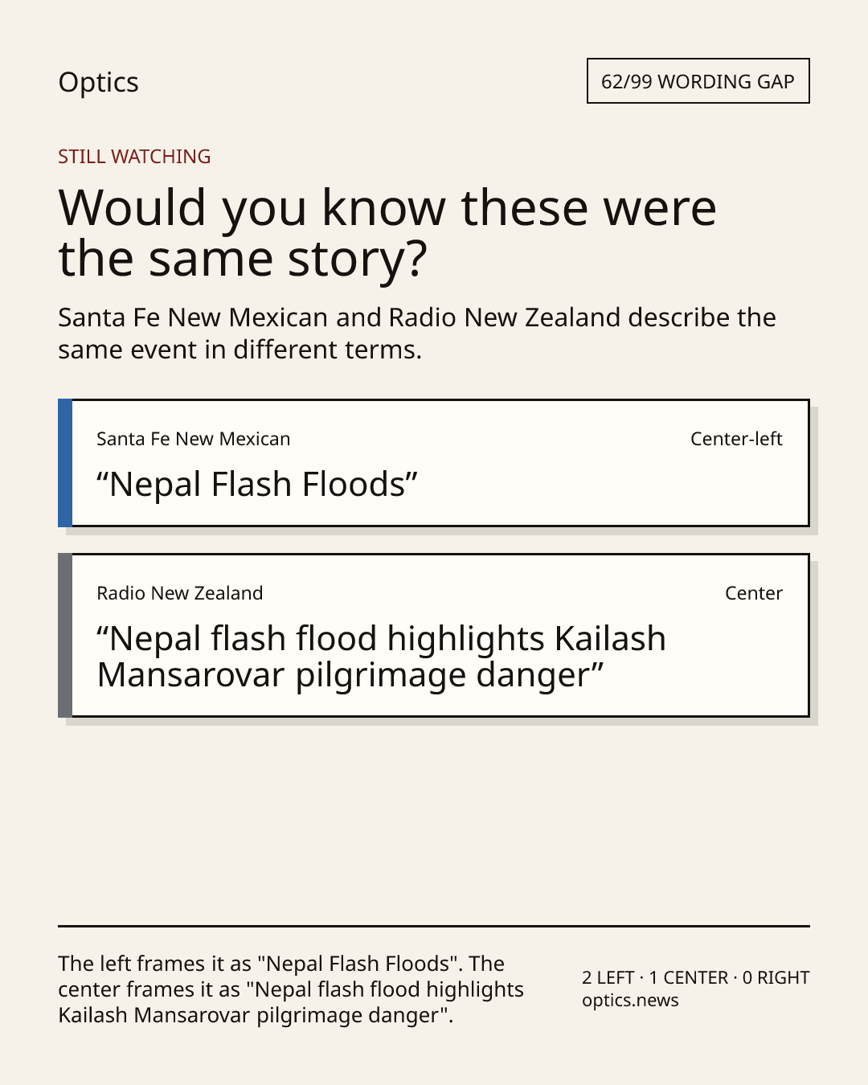Click the Radio New Zealand source name
Viewport: 868px width, 1085px height.
point(180,593)
